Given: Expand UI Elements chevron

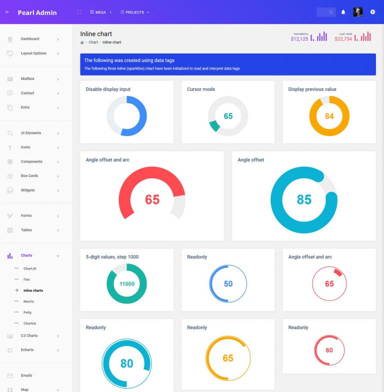Looking at the screenshot, I should [x=58, y=133].
